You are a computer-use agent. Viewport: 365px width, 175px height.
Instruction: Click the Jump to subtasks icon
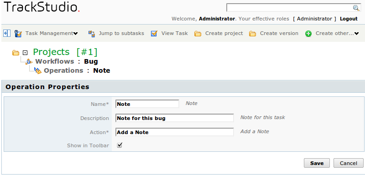(x=92, y=34)
